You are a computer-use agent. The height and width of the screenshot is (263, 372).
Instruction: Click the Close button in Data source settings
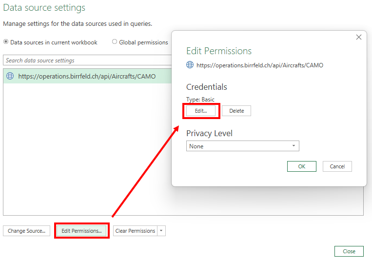[x=349, y=251]
